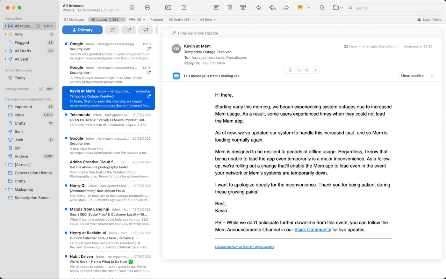This screenshot has height=279, width=446.
Task: Click forward in the message header hover bar
Action: tap(315, 70)
